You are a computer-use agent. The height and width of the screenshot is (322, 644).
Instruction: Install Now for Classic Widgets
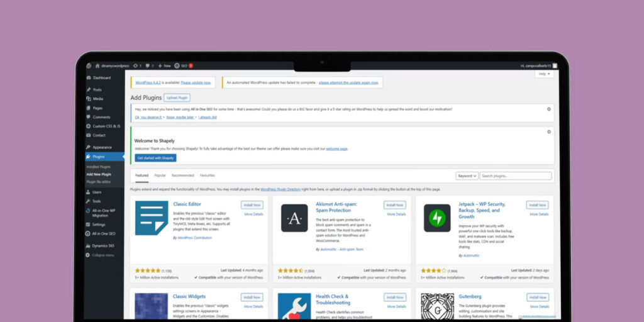(x=252, y=297)
